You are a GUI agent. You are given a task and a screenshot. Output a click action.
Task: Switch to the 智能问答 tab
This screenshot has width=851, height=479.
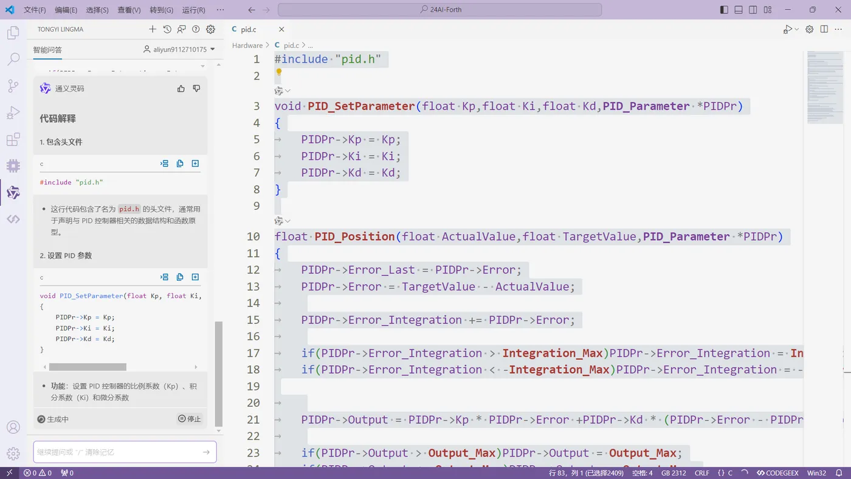coord(47,50)
